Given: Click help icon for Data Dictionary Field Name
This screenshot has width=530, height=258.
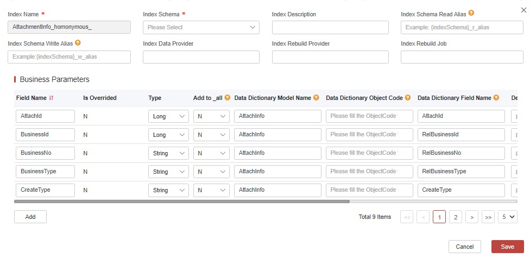Looking at the screenshot, I should click(x=496, y=98).
